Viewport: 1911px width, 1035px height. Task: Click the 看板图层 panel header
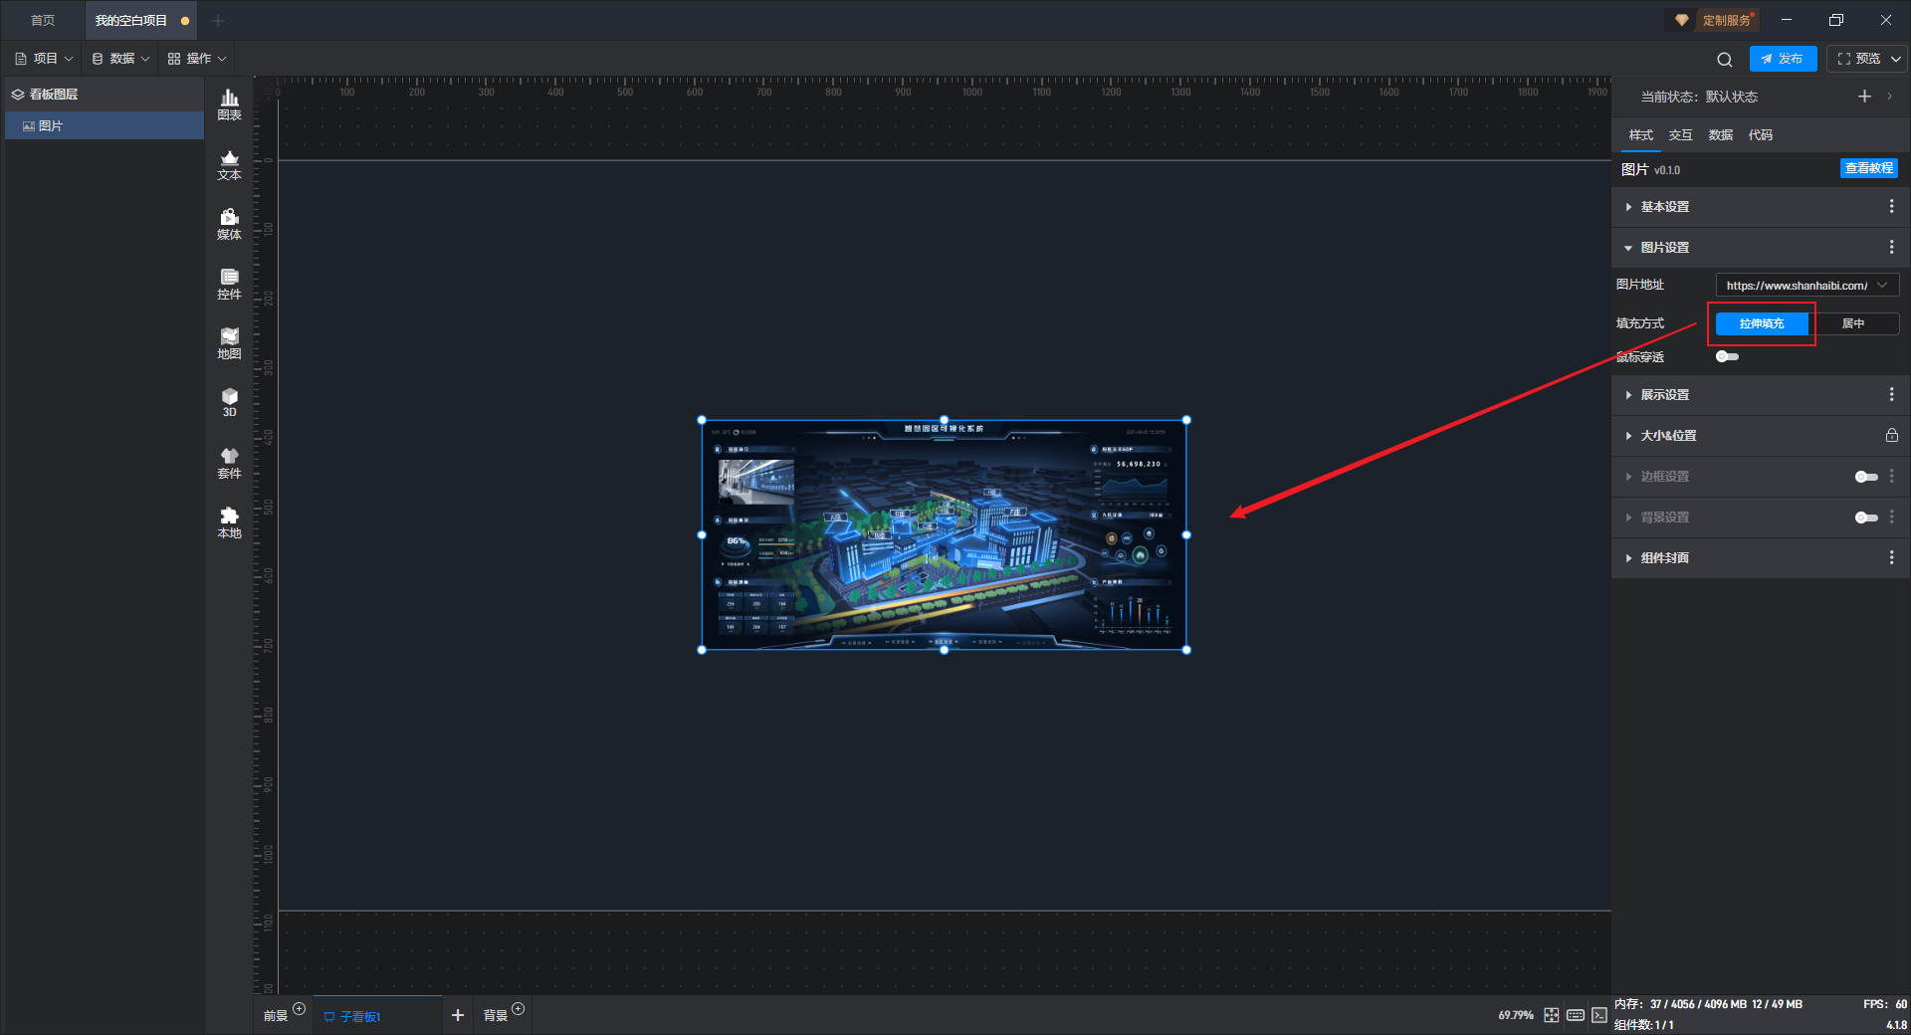click(105, 94)
